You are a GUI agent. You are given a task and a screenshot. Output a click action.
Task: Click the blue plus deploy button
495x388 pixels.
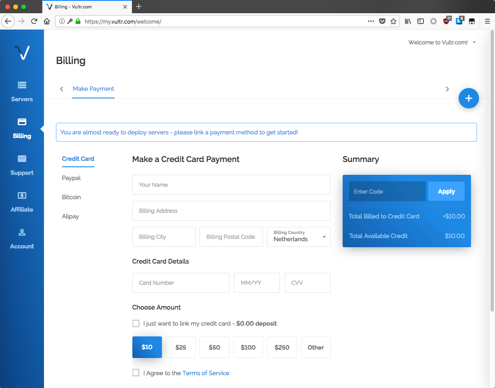click(469, 98)
